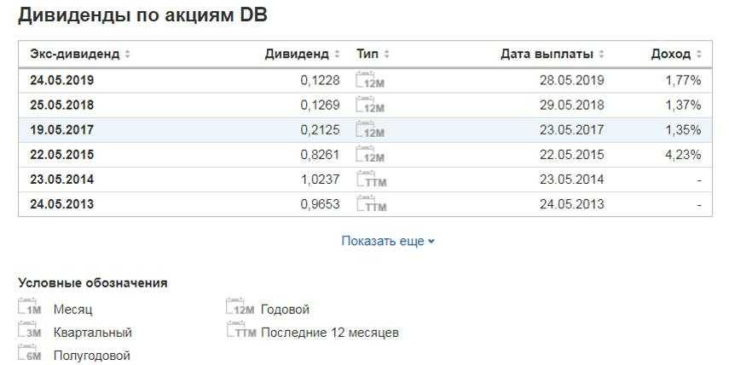Click the TTM icon for 23.05.2014
This screenshot has height=365, width=729.
(371, 180)
